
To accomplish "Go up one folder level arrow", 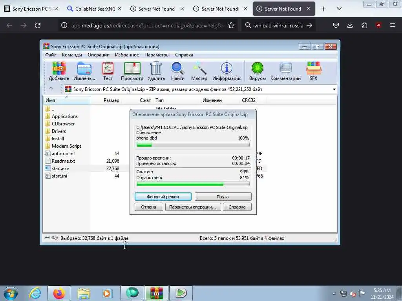I will click(51, 89).
